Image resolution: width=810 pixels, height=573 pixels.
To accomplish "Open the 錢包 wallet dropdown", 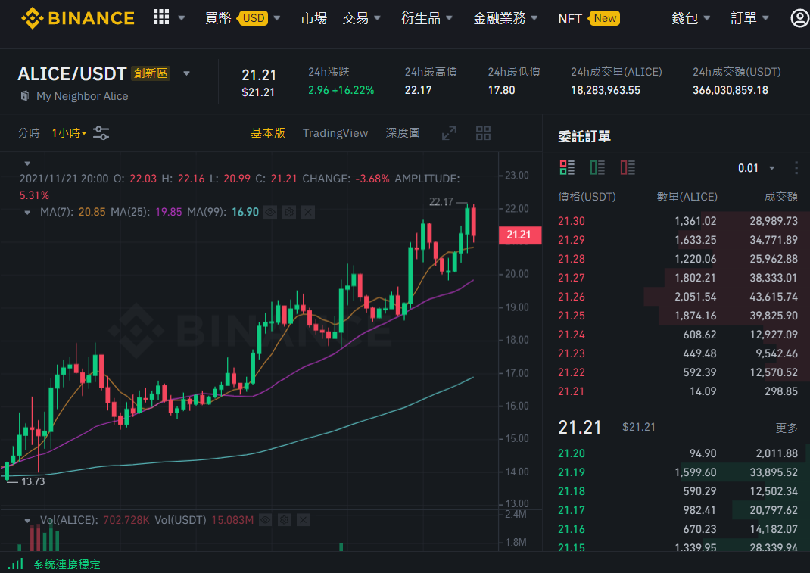I will tap(690, 18).
